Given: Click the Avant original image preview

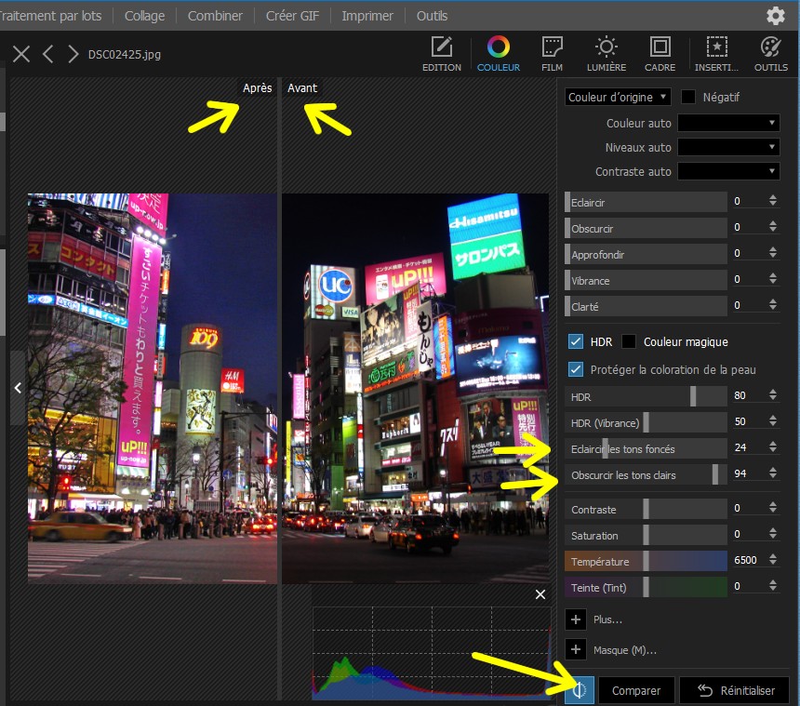Looking at the screenshot, I should 416,389.
